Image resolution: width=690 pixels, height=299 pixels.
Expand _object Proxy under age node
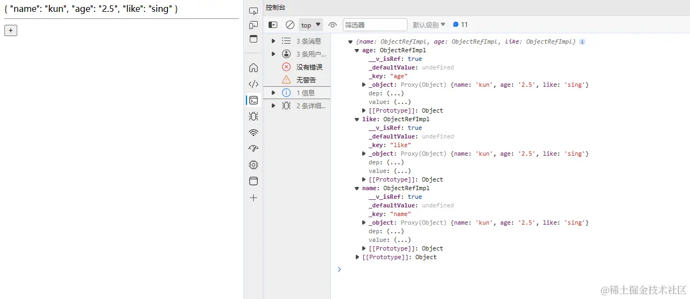pos(364,85)
